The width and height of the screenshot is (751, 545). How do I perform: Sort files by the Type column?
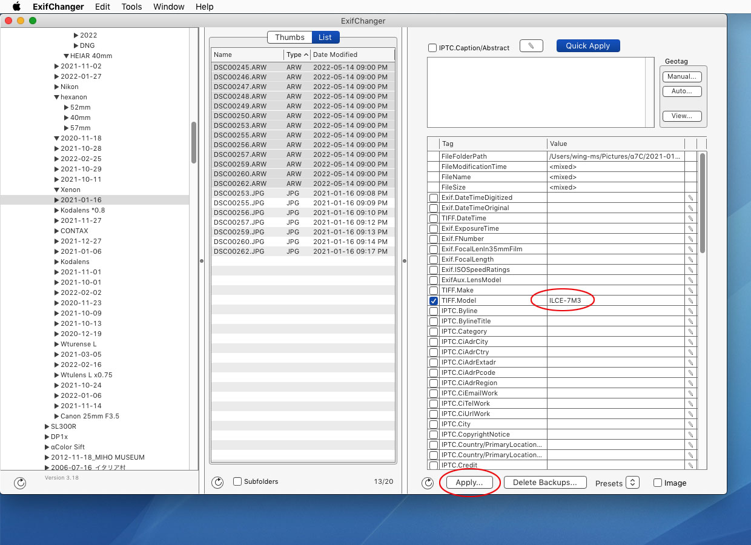pos(297,54)
